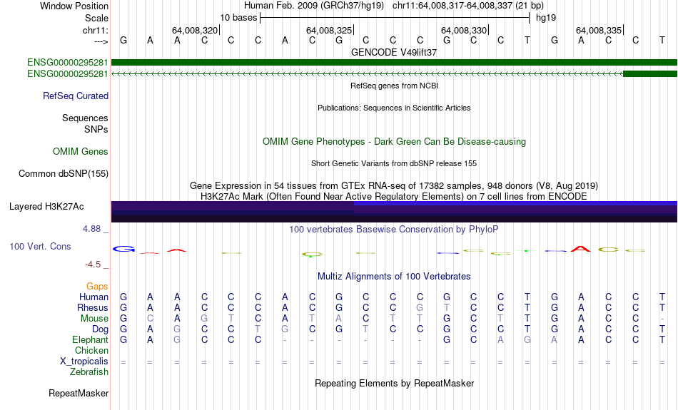Click the Chicken species row label
Screen dimensions: 678x410
click(91, 350)
